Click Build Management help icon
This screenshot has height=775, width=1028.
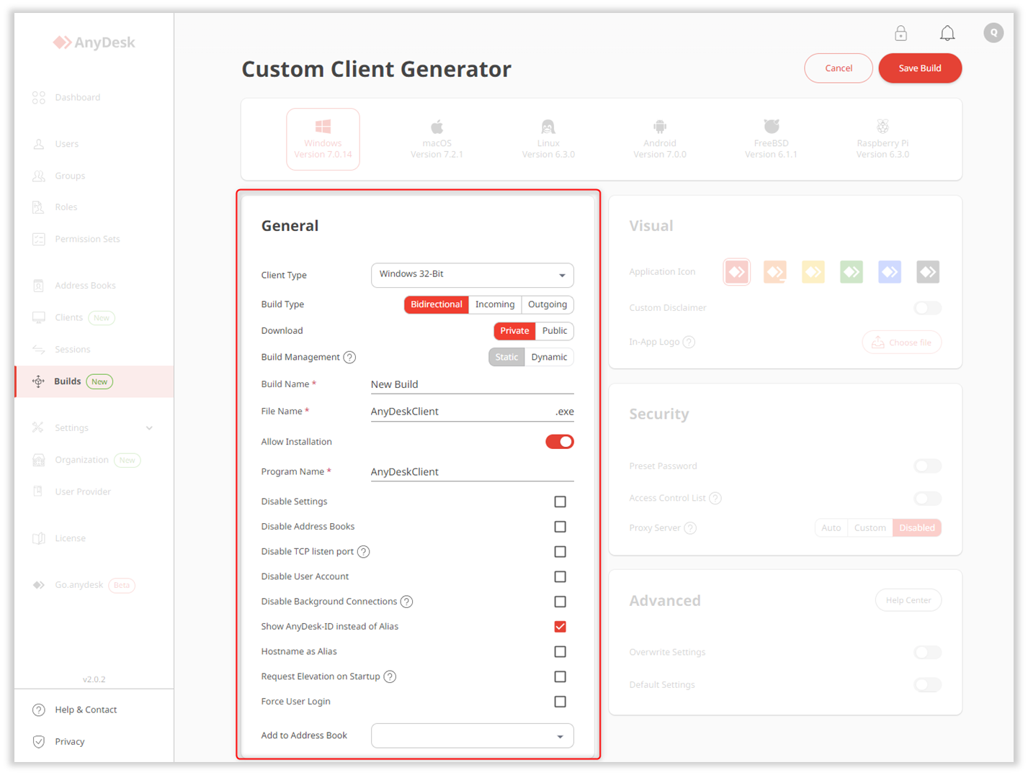tap(349, 357)
